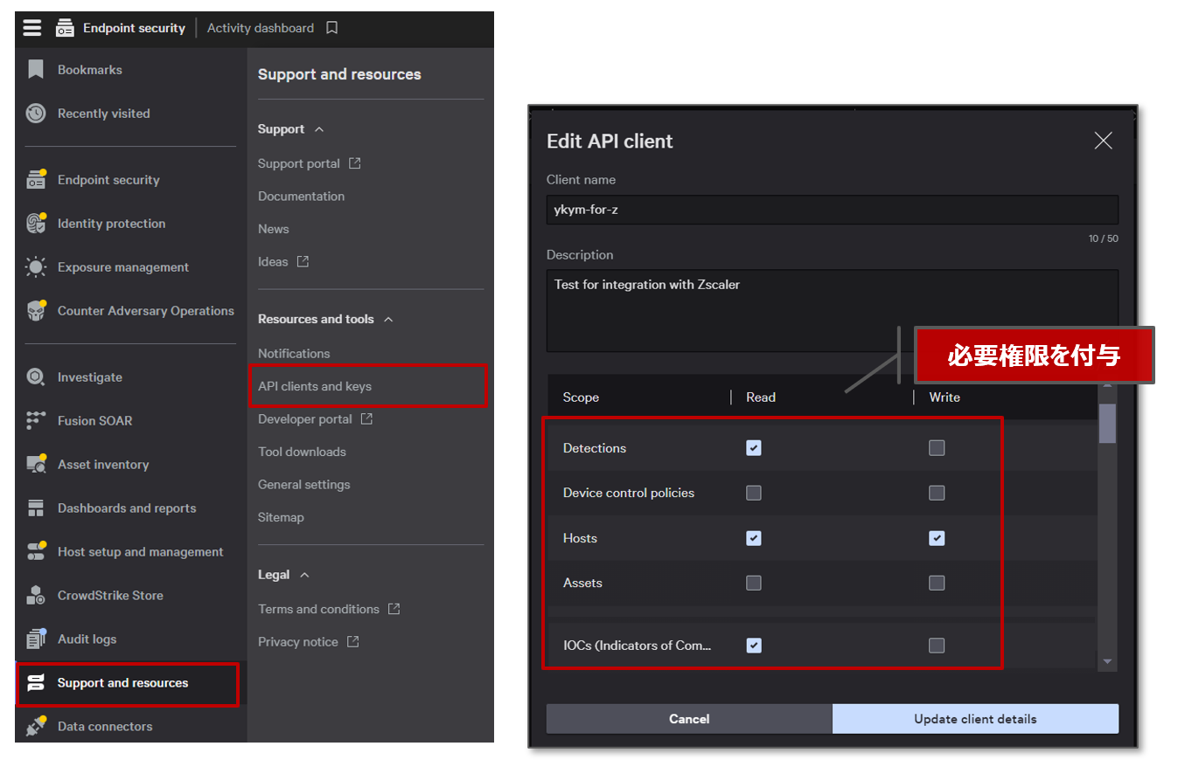The height and width of the screenshot is (760, 1178).
Task: Click the Endpoint security sidebar icon
Action: click(36, 179)
